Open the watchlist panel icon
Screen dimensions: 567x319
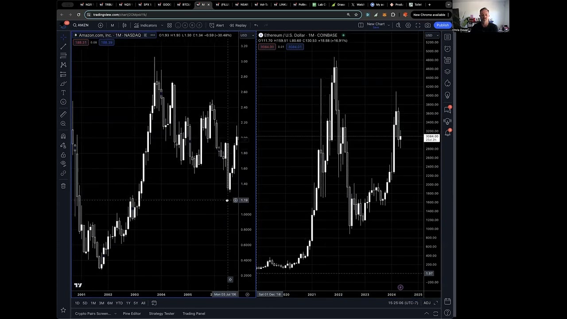[x=447, y=37]
